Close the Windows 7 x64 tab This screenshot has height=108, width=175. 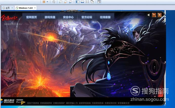coord(35,8)
